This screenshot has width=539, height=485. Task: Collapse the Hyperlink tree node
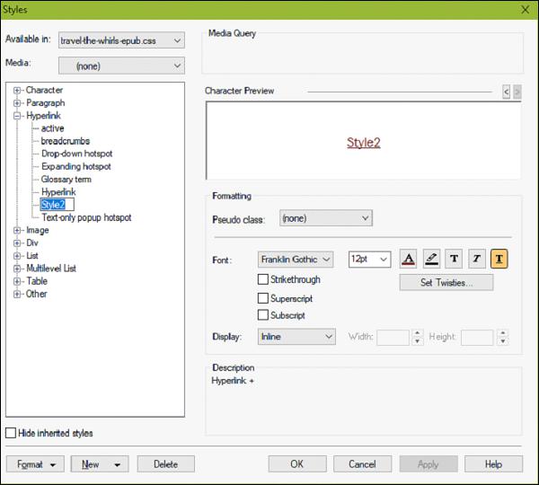coord(17,116)
